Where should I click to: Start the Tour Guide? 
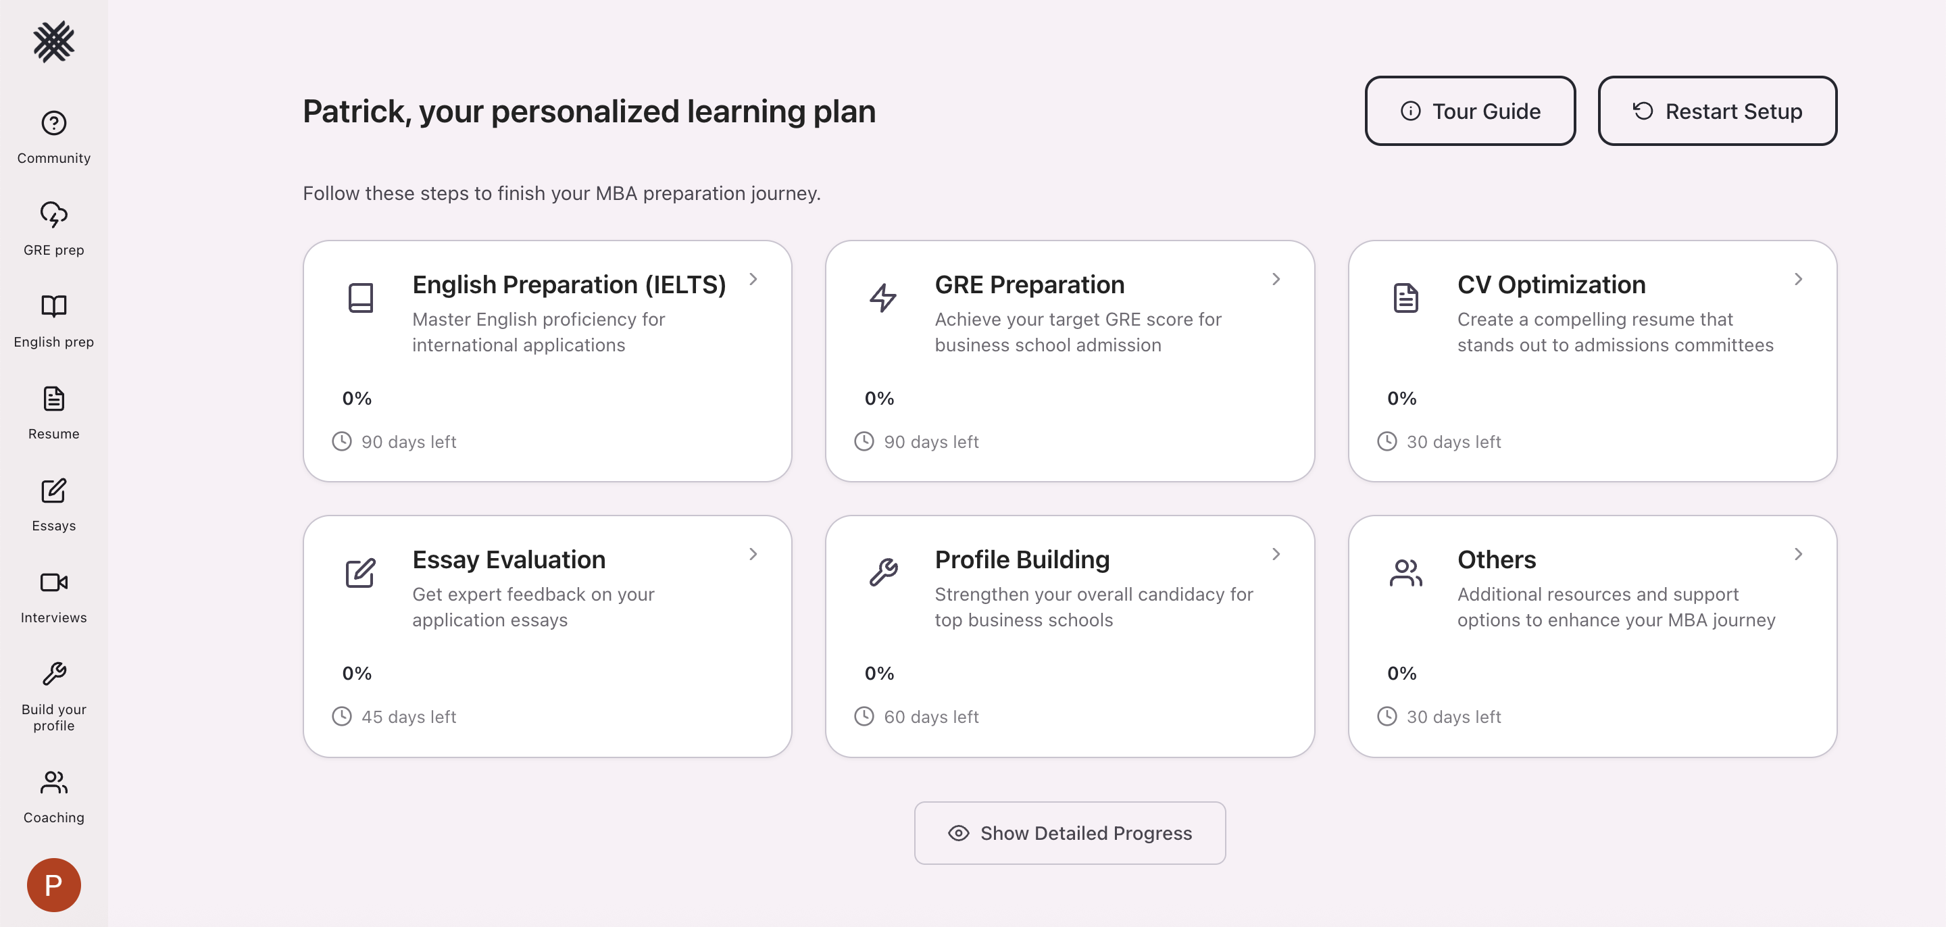coord(1470,111)
